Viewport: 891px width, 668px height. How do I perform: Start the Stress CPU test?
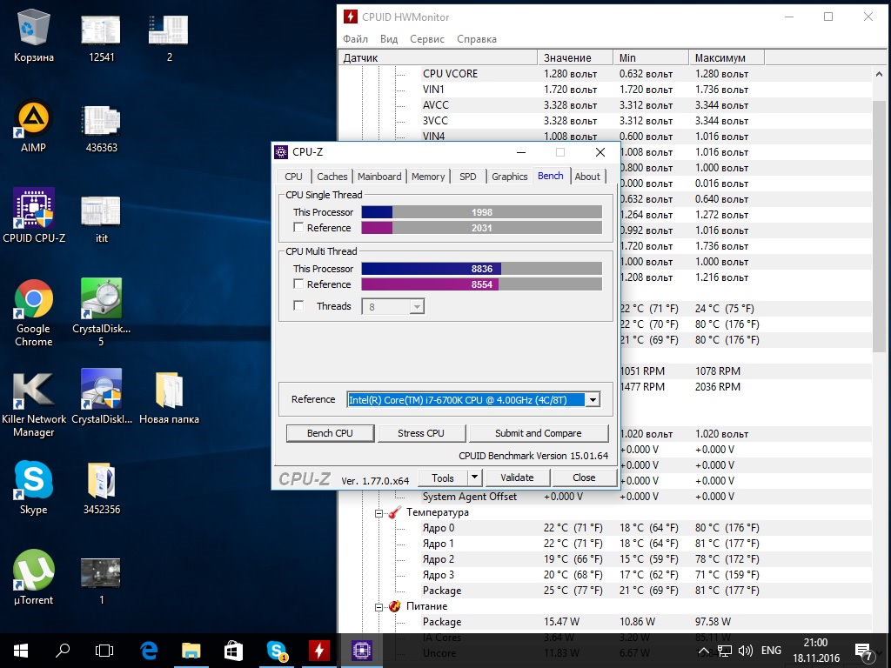pyautogui.click(x=421, y=433)
